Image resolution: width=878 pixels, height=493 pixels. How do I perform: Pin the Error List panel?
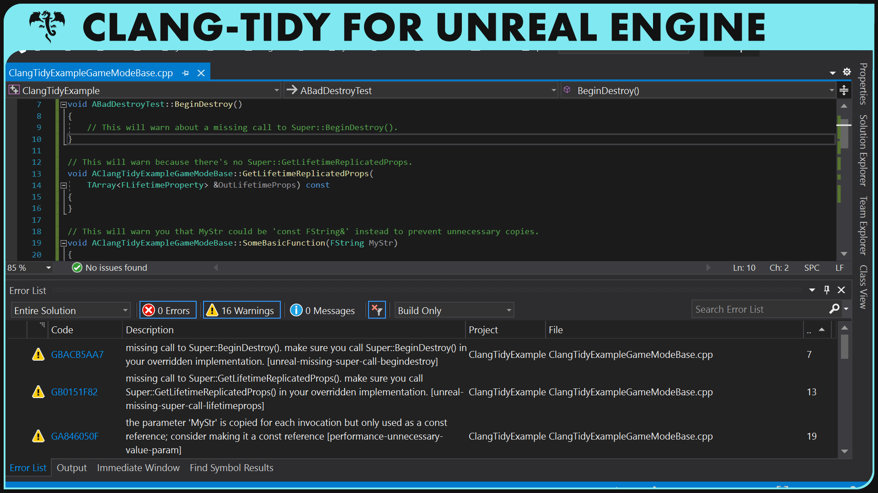[x=826, y=290]
